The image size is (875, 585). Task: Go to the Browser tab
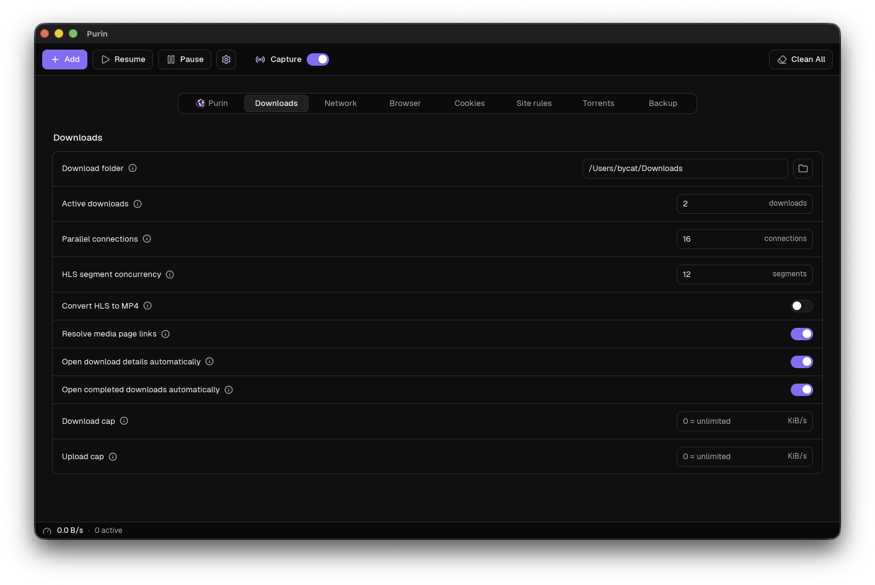(405, 103)
